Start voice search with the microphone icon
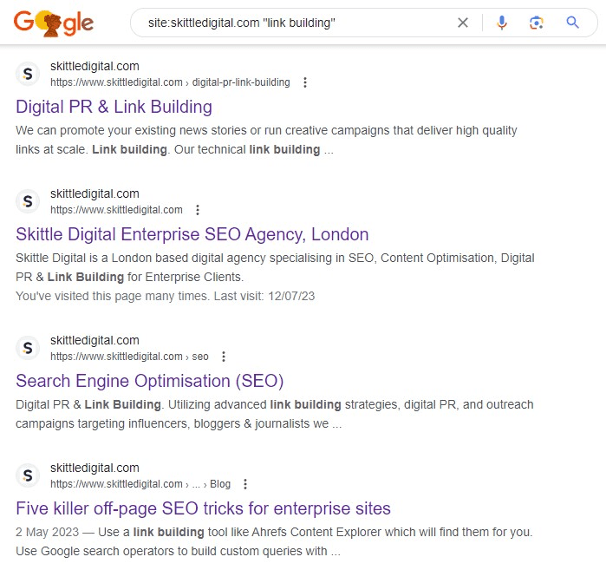 pyautogui.click(x=502, y=23)
